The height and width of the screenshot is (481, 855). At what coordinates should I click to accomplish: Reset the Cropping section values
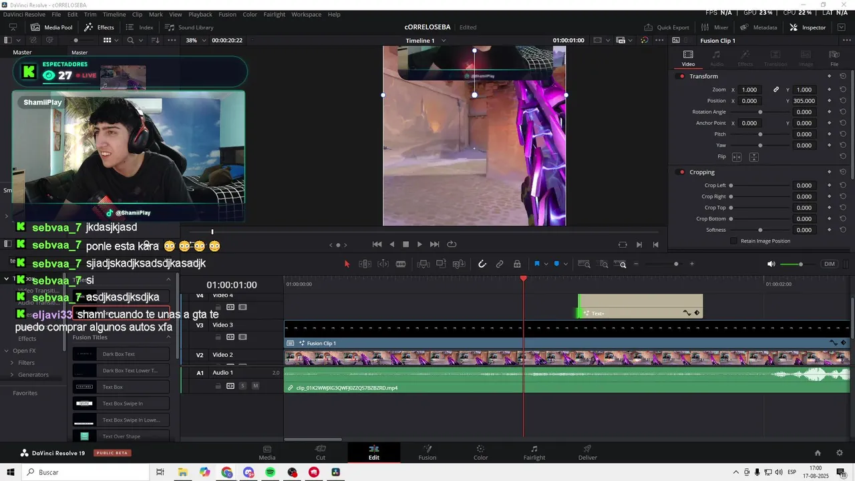(843, 172)
